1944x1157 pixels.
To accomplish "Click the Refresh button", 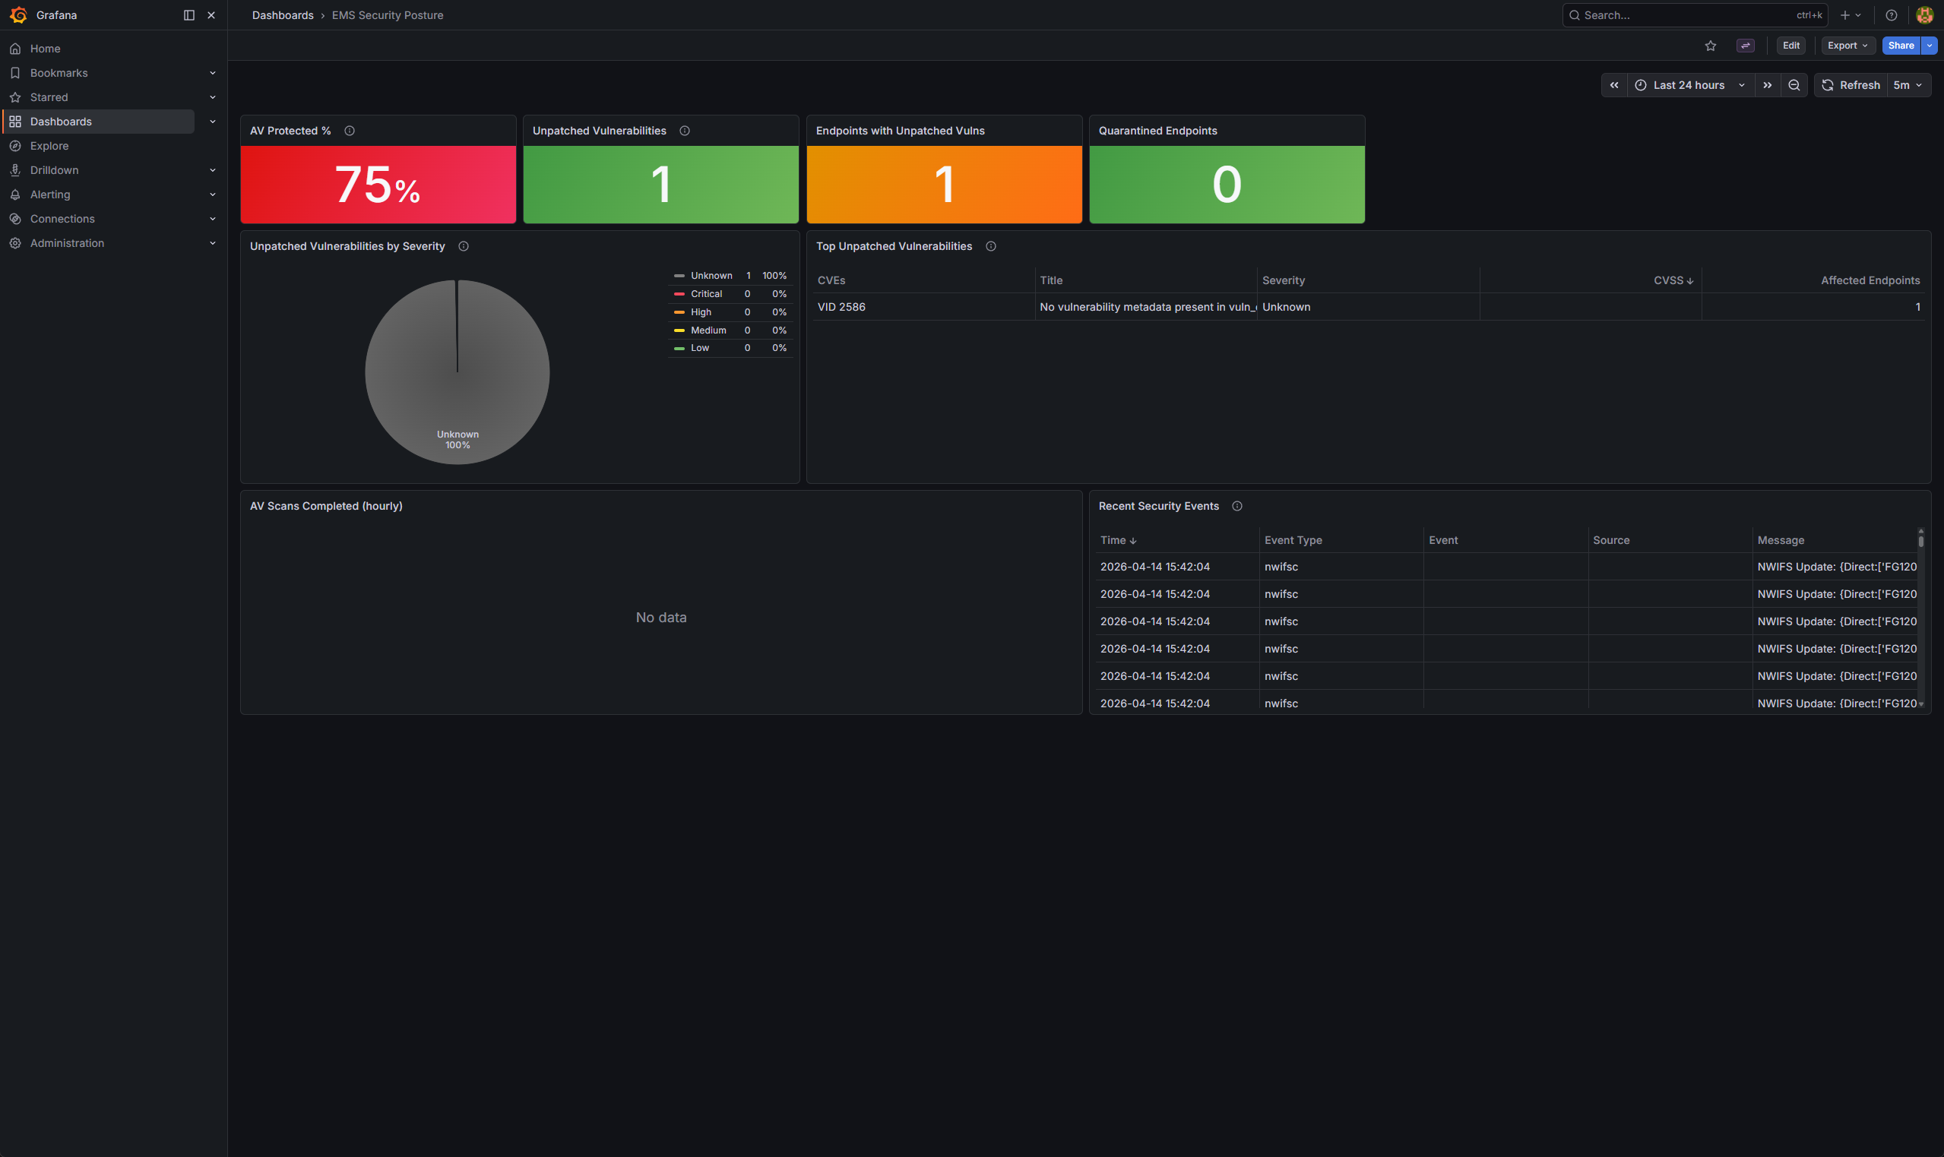I will [x=1851, y=85].
